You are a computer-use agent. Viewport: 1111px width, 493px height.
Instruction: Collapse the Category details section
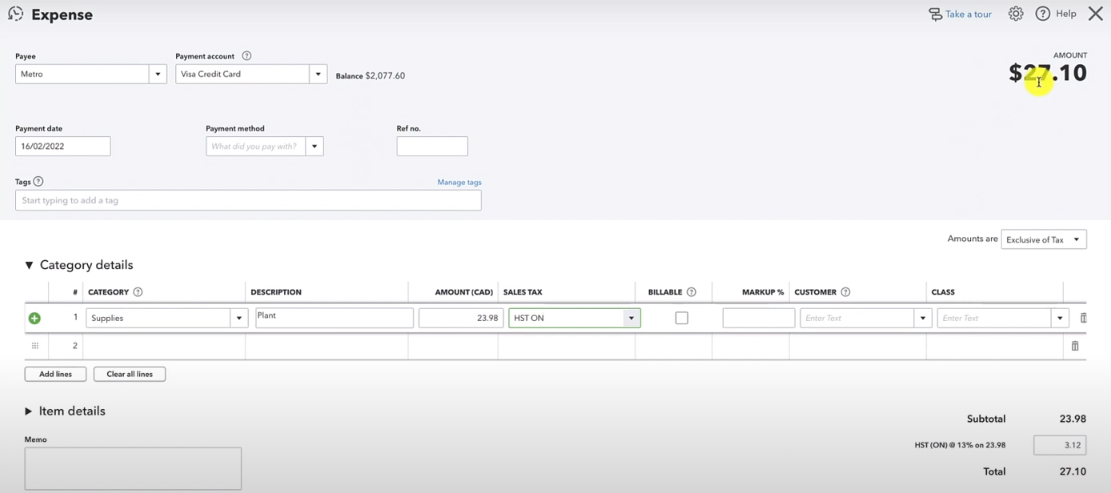click(x=29, y=265)
